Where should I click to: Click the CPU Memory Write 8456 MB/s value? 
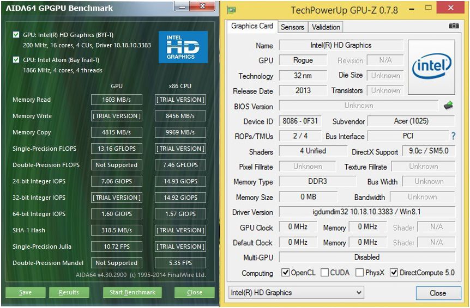point(180,116)
